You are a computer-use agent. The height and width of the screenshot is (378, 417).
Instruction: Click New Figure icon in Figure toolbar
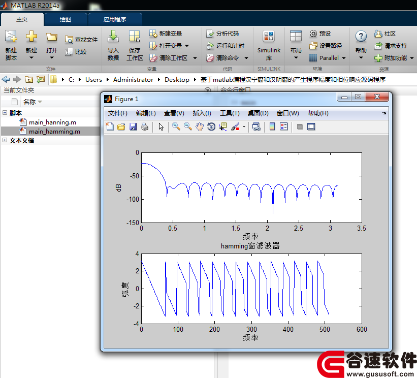click(x=110, y=127)
